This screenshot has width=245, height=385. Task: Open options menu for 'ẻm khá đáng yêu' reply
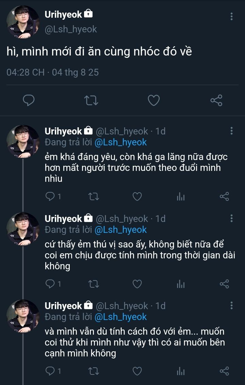231,131
